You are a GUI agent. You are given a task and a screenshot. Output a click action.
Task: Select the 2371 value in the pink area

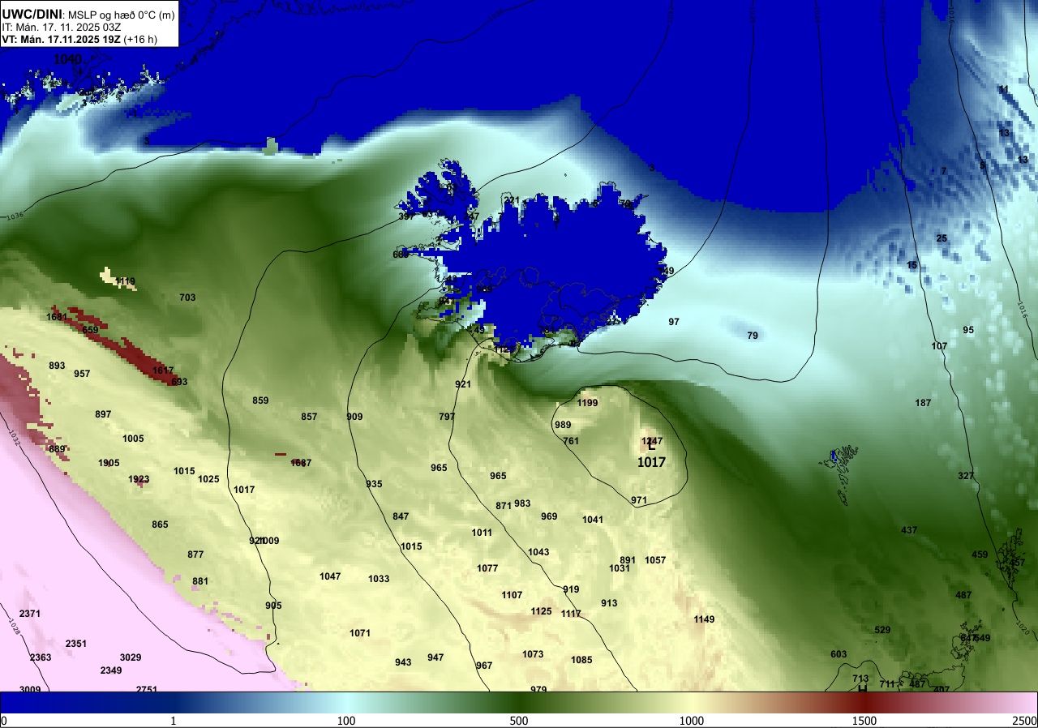[29, 614]
